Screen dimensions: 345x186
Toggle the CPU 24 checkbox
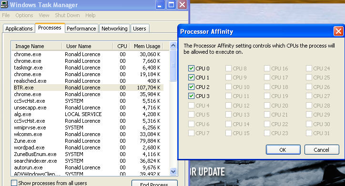(x=309, y=69)
